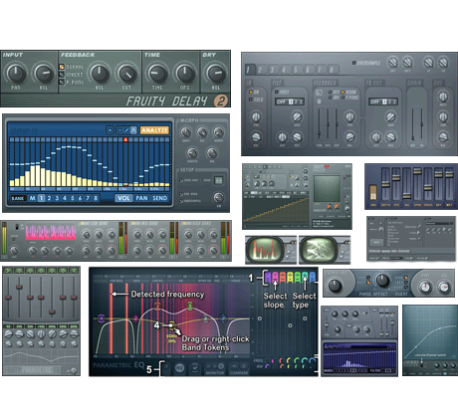Click the DRY knob in delay bank
The image size is (458, 414).
point(392,62)
